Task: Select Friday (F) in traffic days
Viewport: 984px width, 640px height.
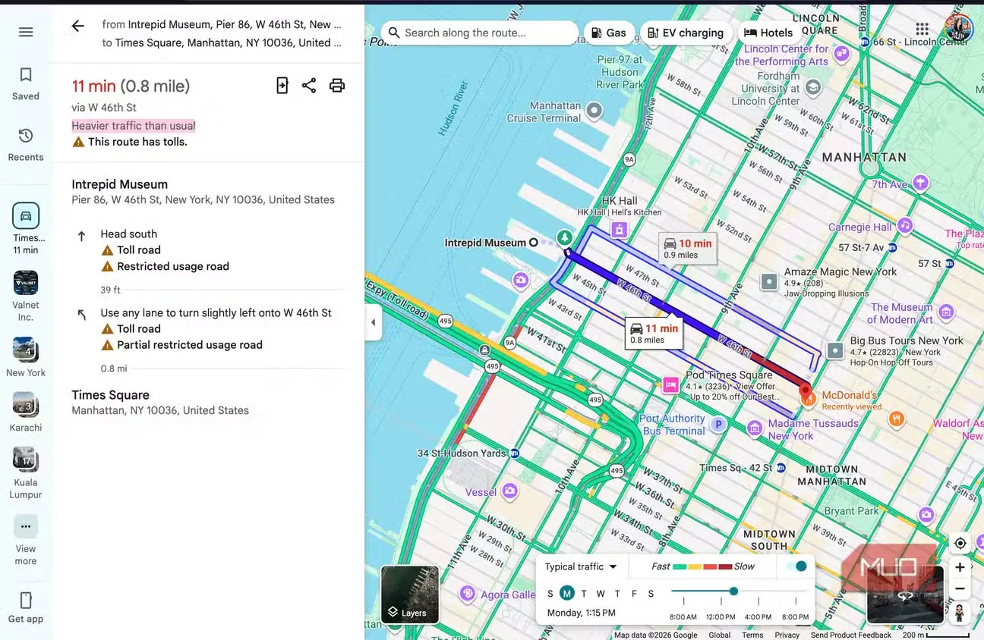Action: click(634, 594)
